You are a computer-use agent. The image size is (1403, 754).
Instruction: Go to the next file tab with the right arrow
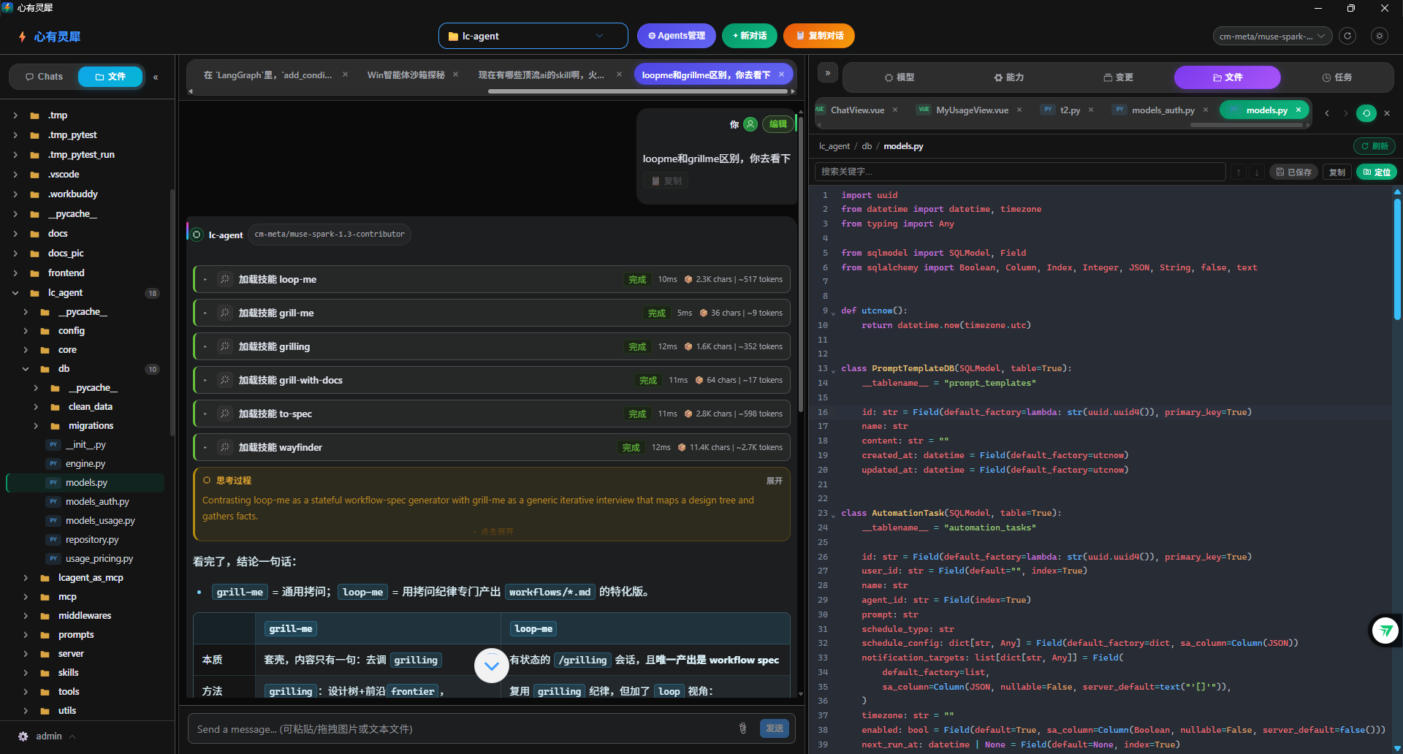pyautogui.click(x=1346, y=113)
